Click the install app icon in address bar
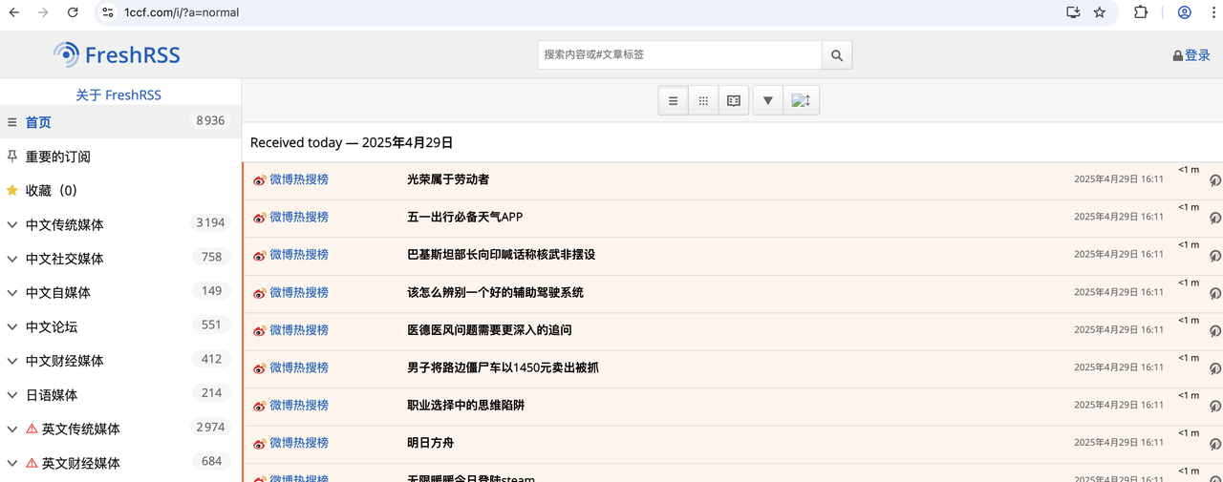 pyautogui.click(x=1073, y=12)
